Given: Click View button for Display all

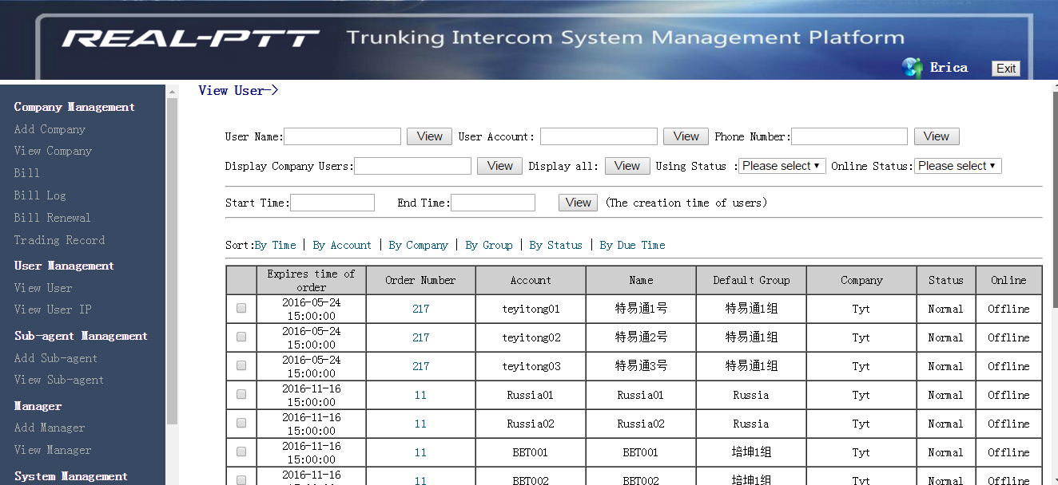Looking at the screenshot, I should [627, 166].
